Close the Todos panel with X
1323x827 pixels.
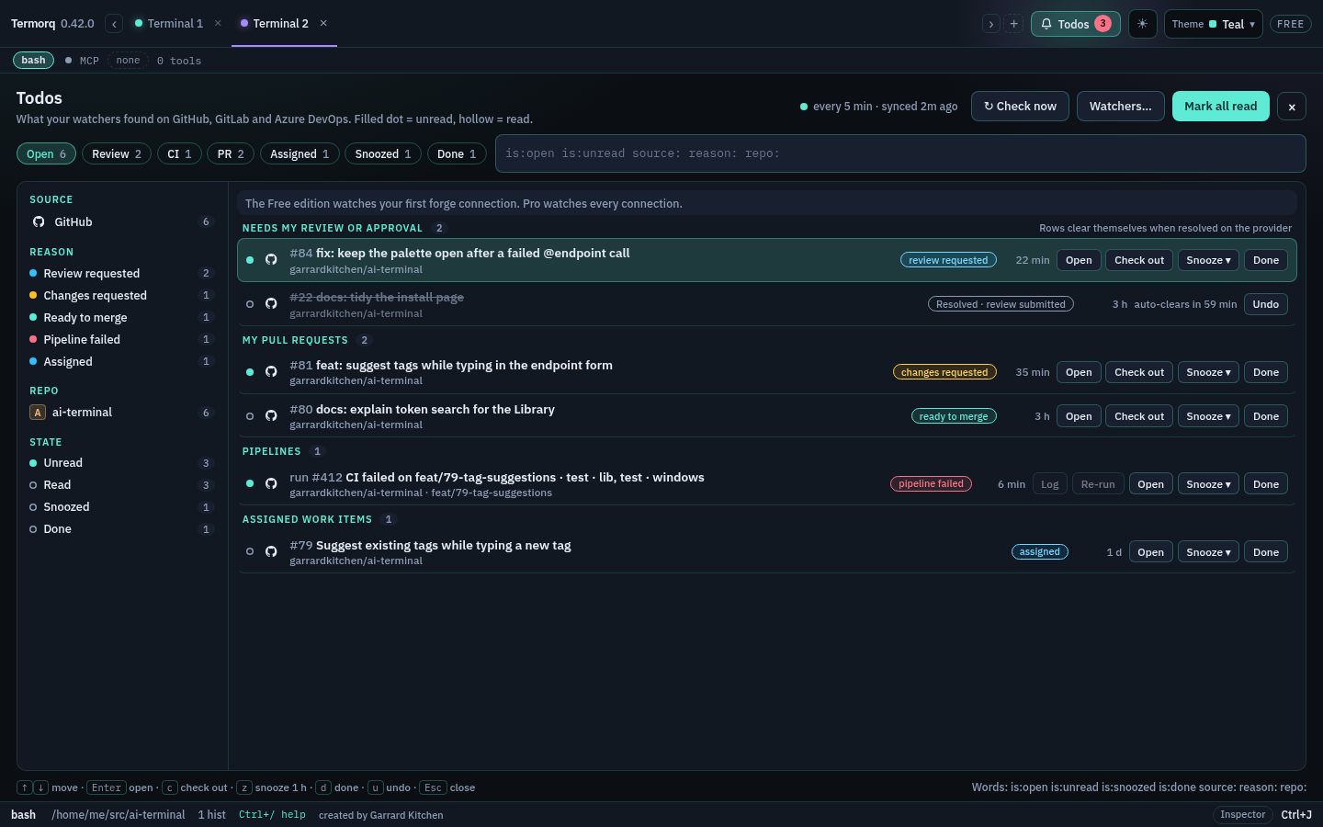point(1292,107)
